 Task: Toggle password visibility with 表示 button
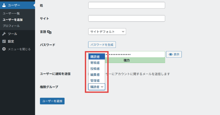174,55
